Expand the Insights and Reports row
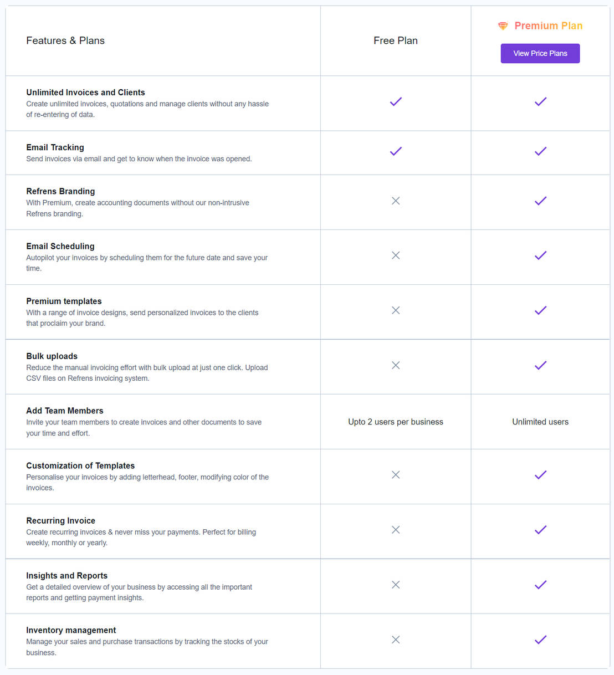The width and height of the screenshot is (614, 675). pyautogui.click(x=67, y=575)
